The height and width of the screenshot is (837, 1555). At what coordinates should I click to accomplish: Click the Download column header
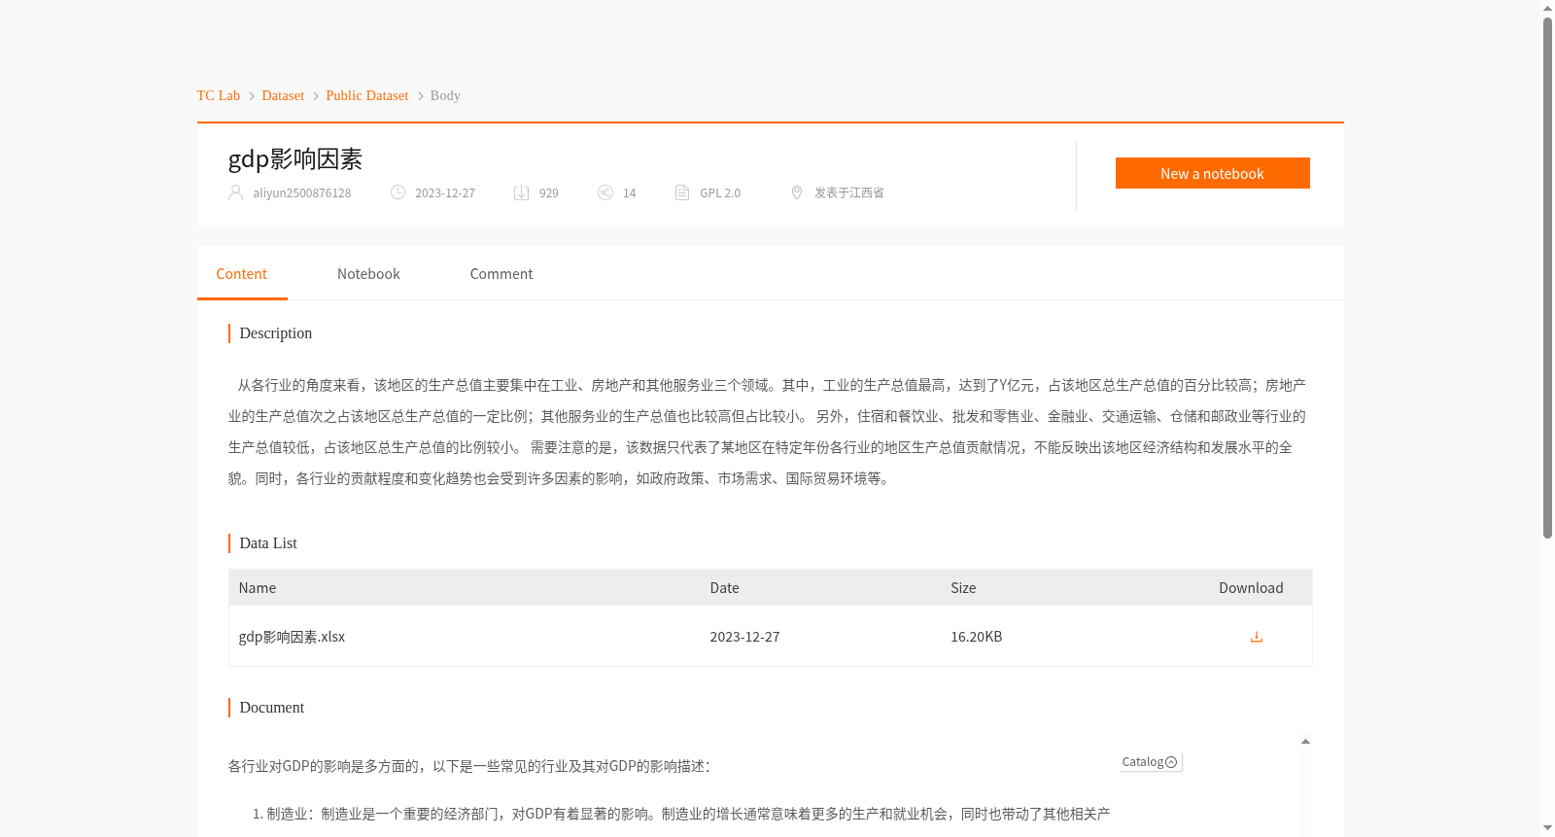(1251, 588)
